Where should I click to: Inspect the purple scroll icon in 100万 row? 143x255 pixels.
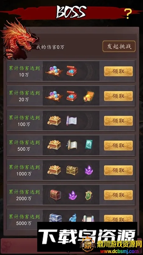pyautogui.click(x=71, y=121)
